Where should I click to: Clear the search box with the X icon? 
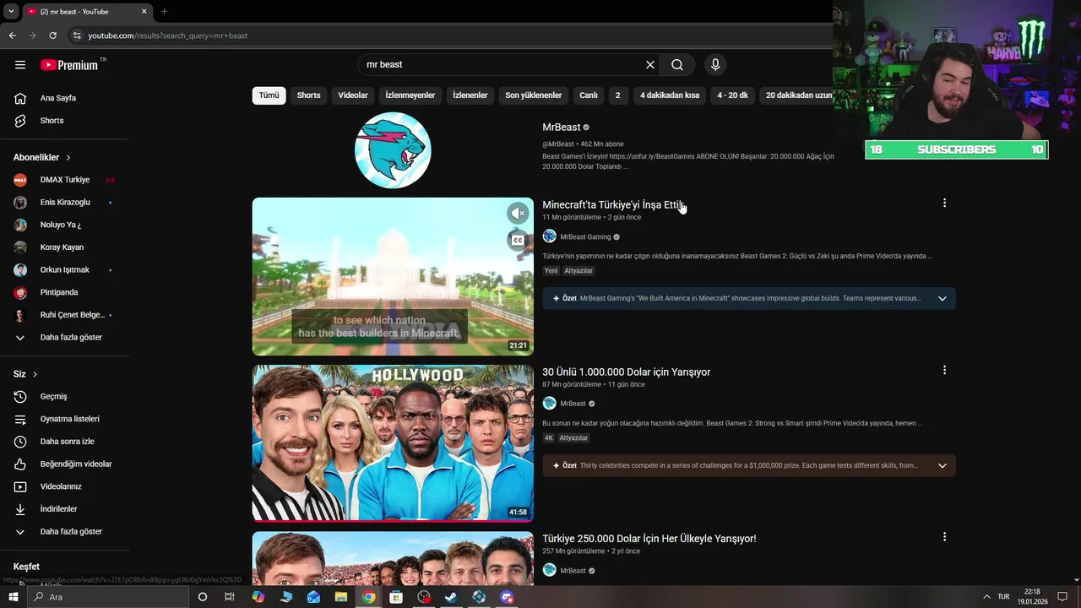[x=650, y=65]
